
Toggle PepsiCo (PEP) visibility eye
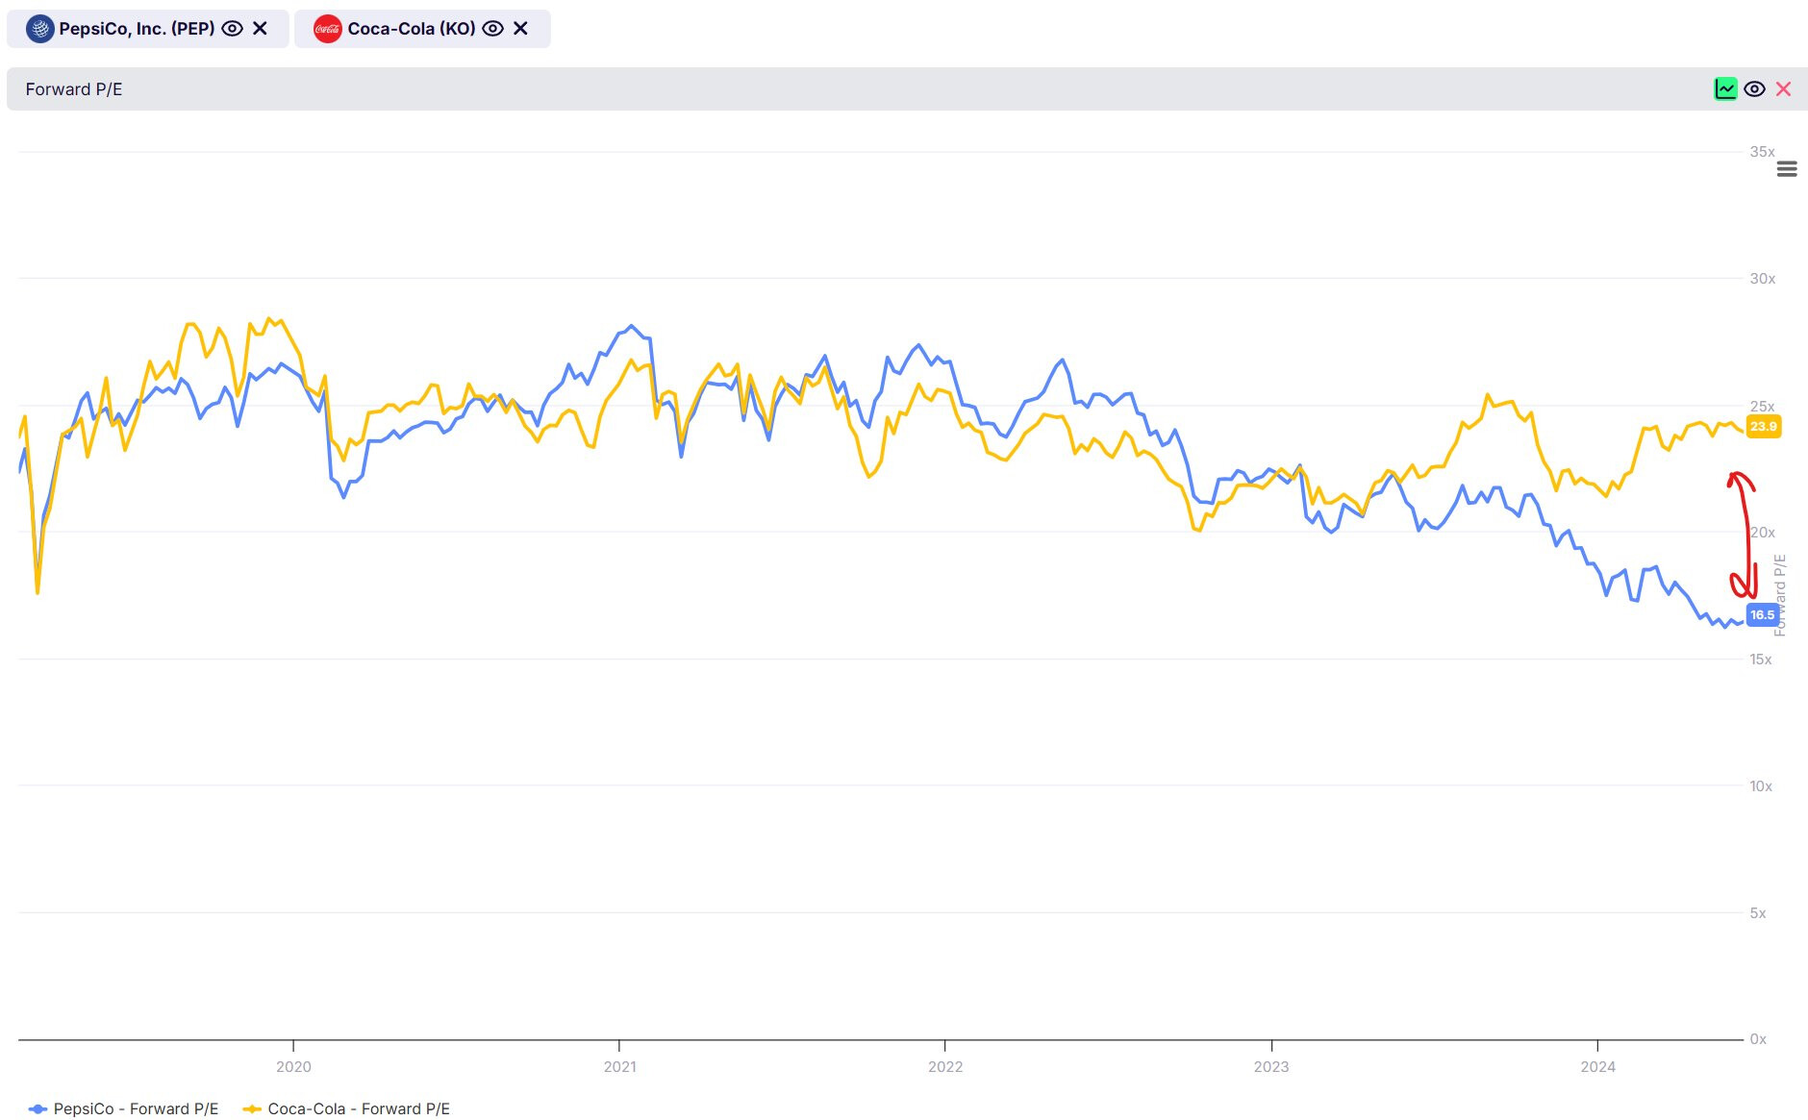click(232, 29)
